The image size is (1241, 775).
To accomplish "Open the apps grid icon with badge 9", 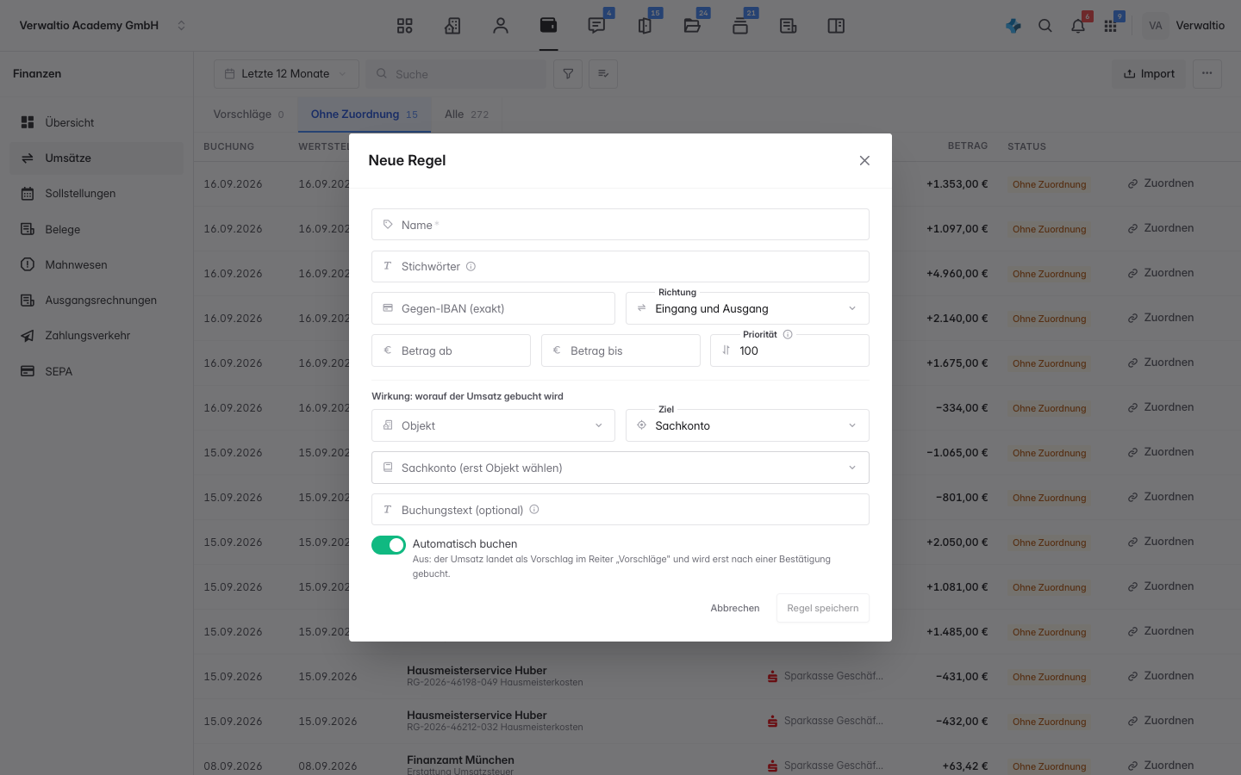I will [1111, 26].
